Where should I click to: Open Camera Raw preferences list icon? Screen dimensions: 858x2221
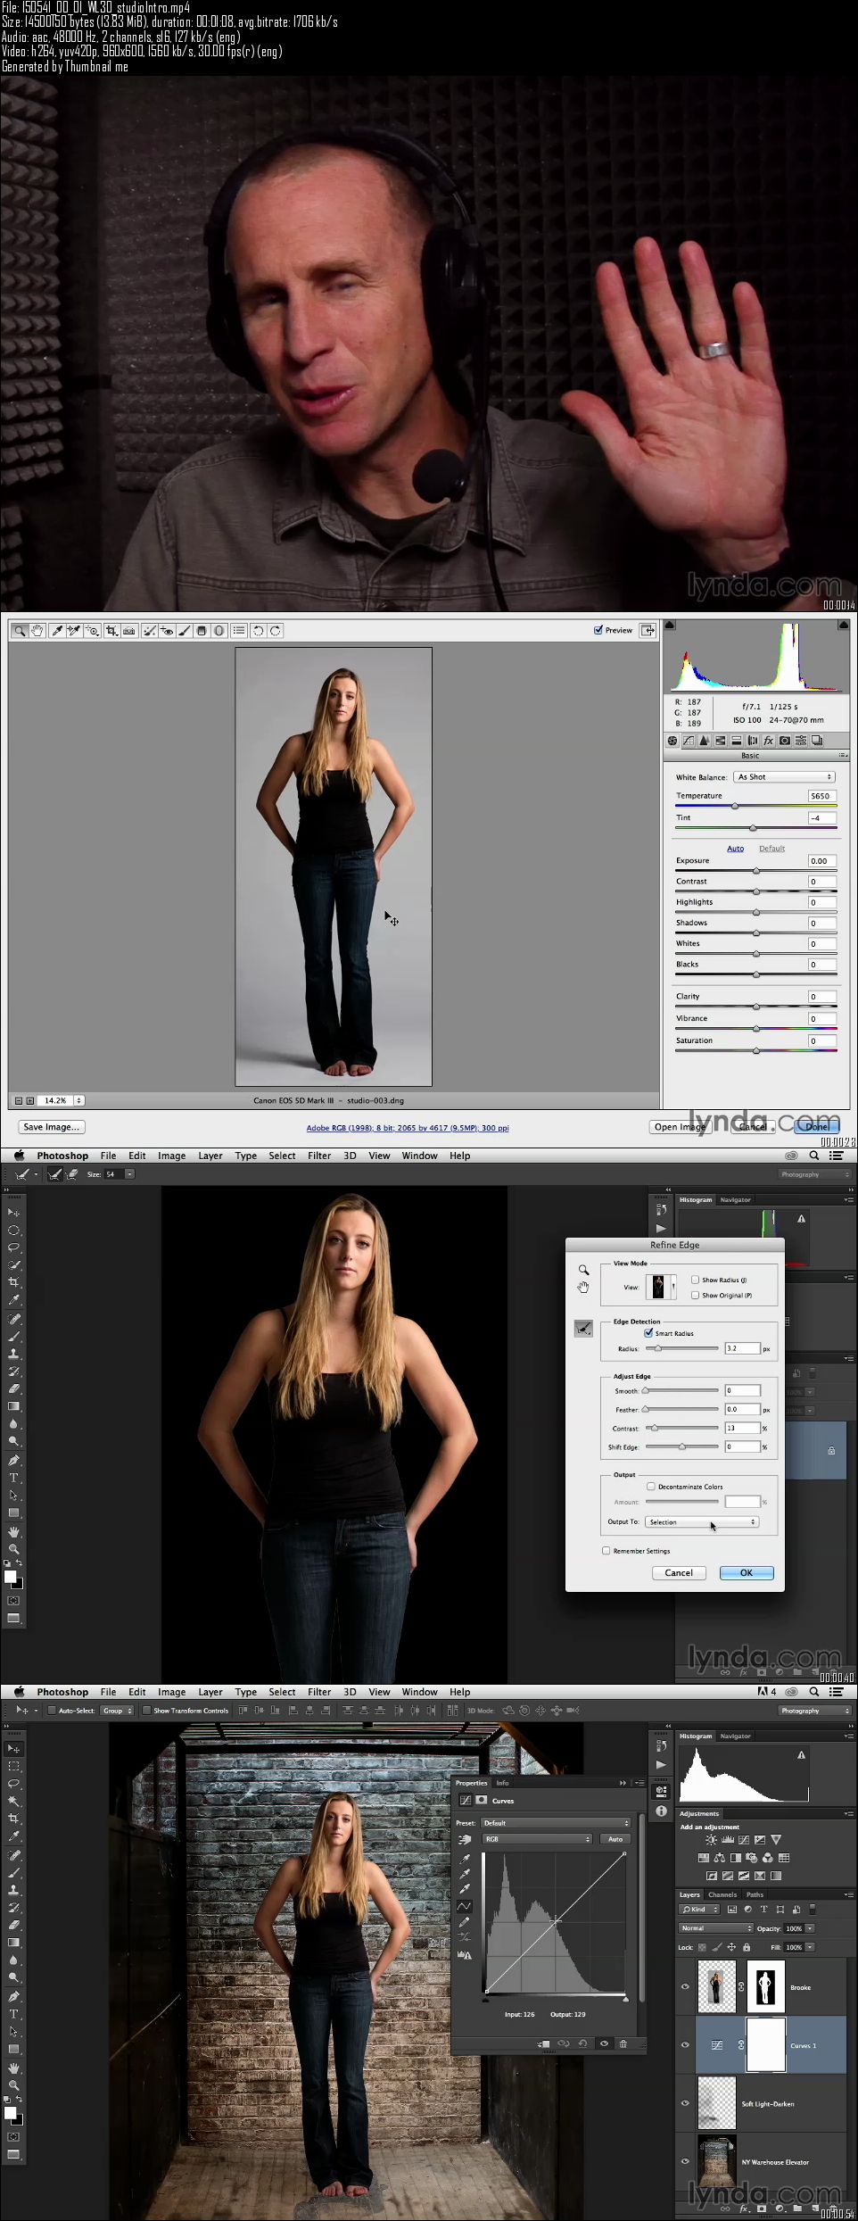point(238,631)
